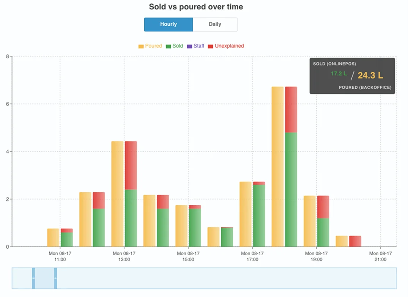Image resolution: width=408 pixels, height=297 pixels.
Task: Click the red segment of the tallest bar
Action: 291,110
